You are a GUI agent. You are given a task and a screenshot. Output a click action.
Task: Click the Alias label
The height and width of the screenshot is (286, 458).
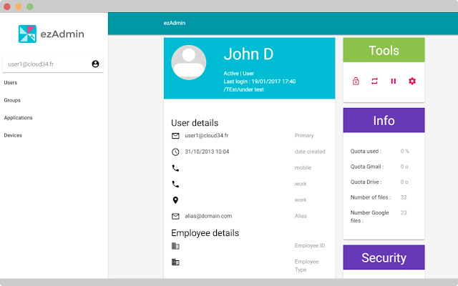click(x=301, y=216)
